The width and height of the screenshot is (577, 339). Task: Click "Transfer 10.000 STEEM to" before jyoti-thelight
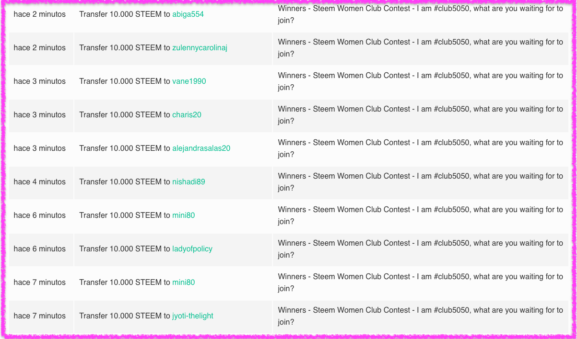pyautogui.click(x=125, y=316)
